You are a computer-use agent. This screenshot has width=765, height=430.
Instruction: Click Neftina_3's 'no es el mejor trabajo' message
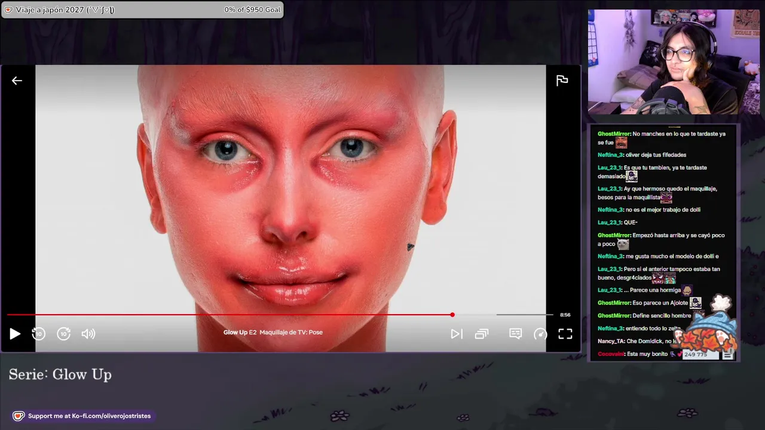649,210
